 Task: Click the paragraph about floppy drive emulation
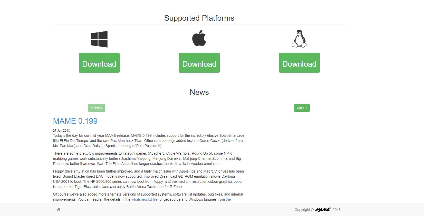tap(148, 179)
